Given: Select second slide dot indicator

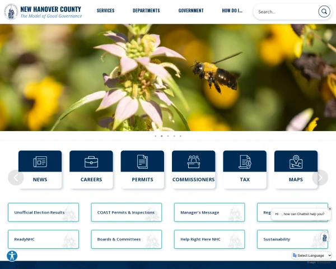Looking at the screenshot, I should (x=162, y=136).
